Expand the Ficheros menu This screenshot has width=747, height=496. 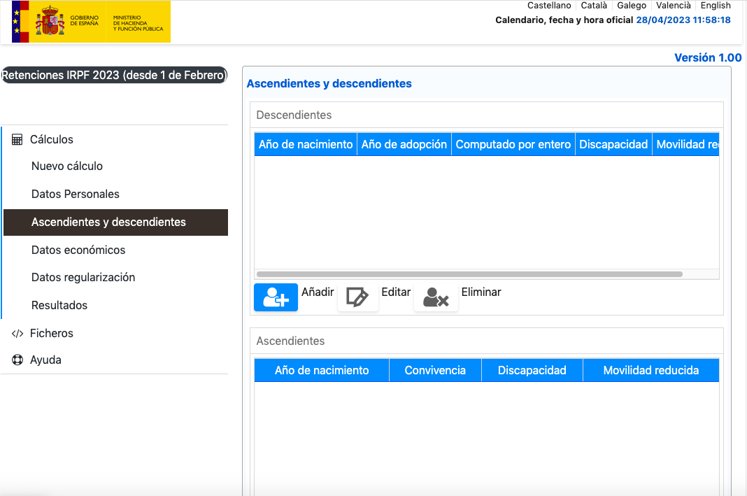52,334
